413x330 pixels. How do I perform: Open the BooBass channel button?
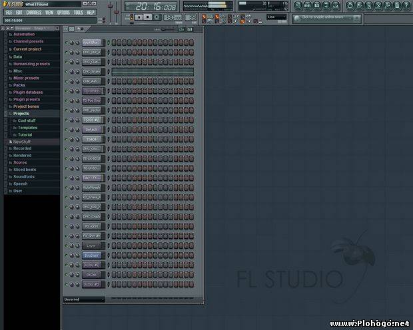[x=92, y=255]
